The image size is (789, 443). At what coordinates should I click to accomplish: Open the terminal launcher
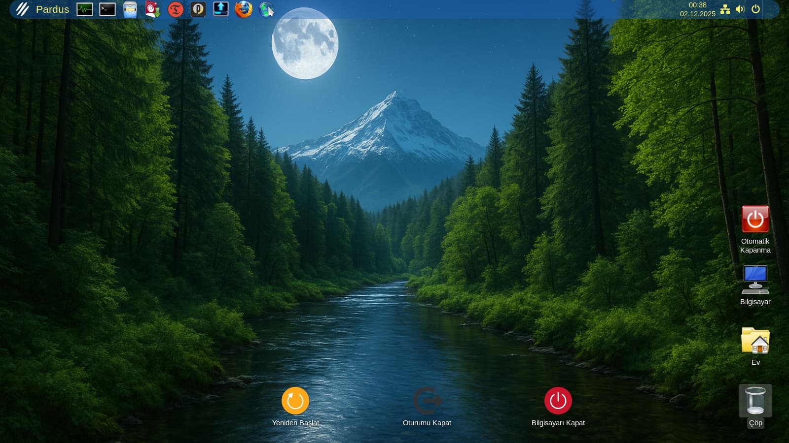click(x=108, y=9)
